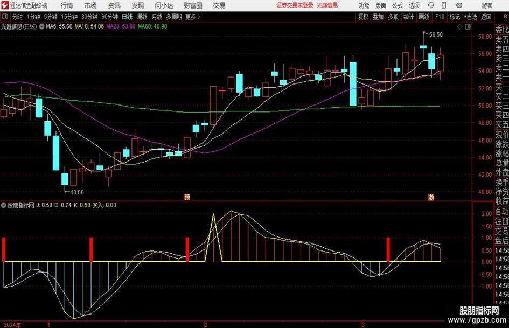Image resolution: width=509 pixels, height=328 pixels.
Task: Select the 周线 weekly period
Action: tap(142, 17)
